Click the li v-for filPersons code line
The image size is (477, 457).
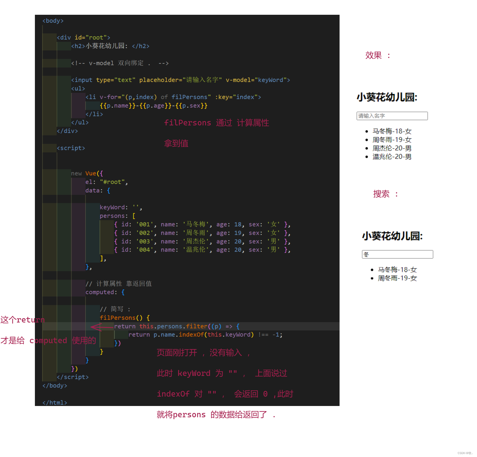[173, 97]
